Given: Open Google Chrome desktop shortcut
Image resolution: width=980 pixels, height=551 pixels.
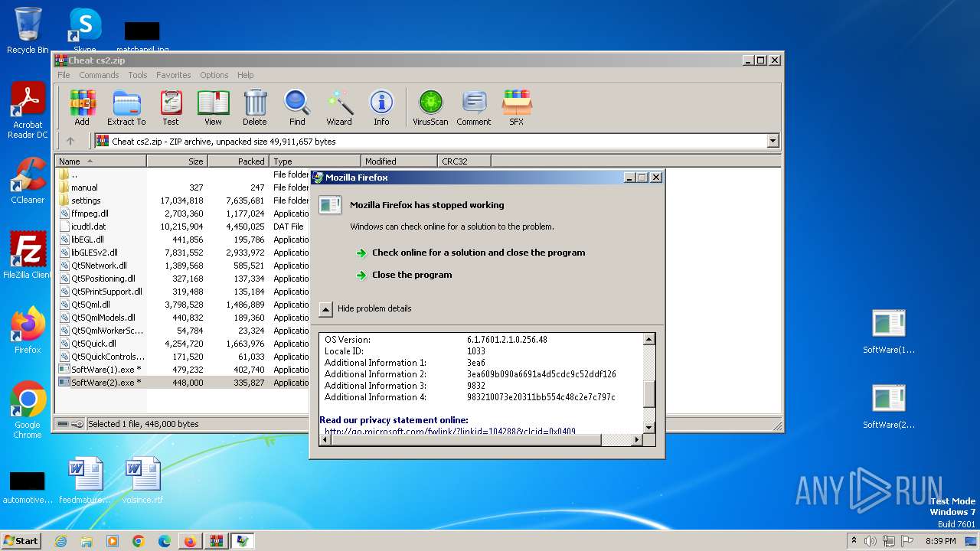Looking at the screenshot, I should click(28, 410).
